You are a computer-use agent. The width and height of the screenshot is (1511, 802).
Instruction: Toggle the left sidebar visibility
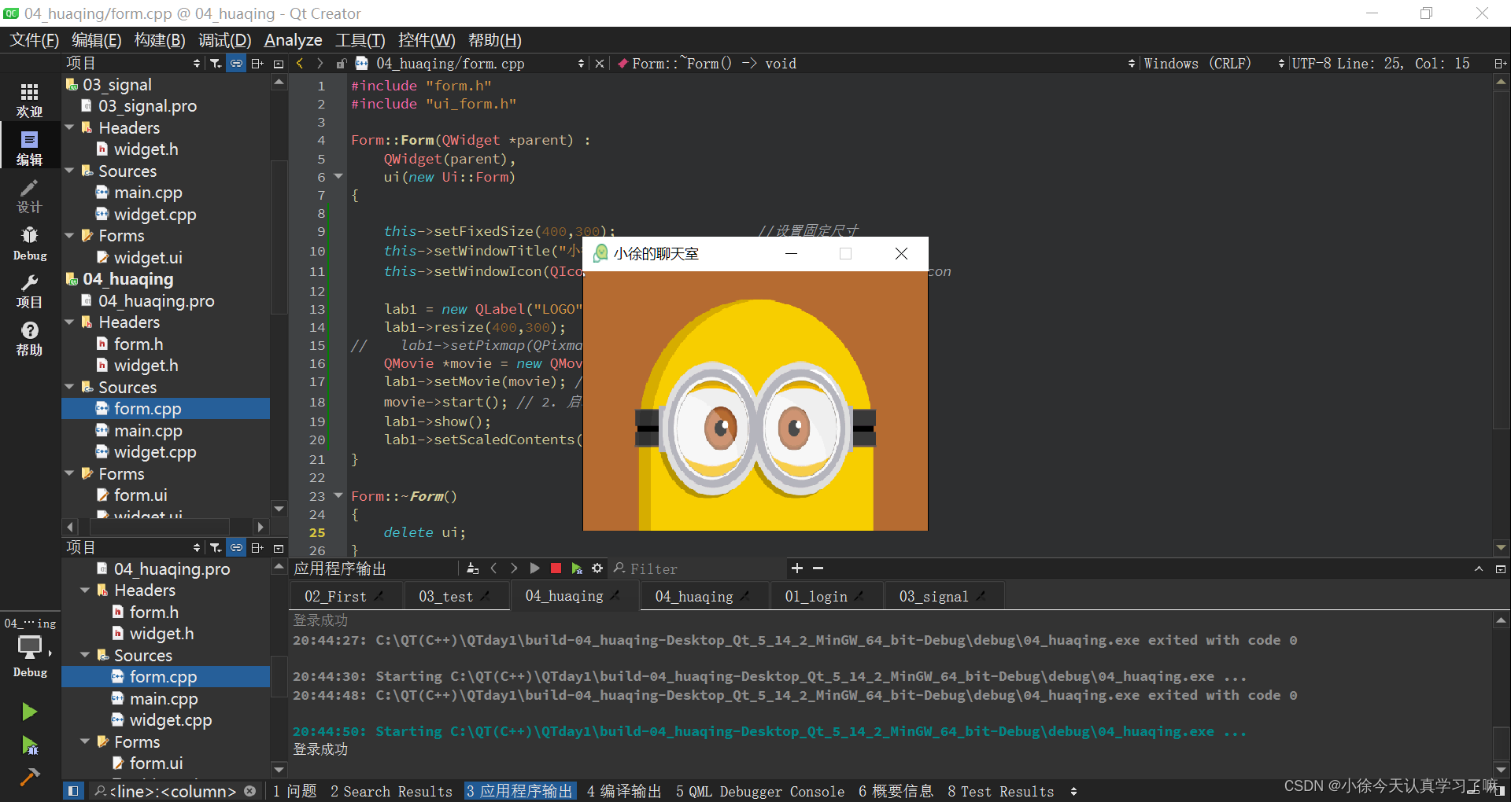72,791
